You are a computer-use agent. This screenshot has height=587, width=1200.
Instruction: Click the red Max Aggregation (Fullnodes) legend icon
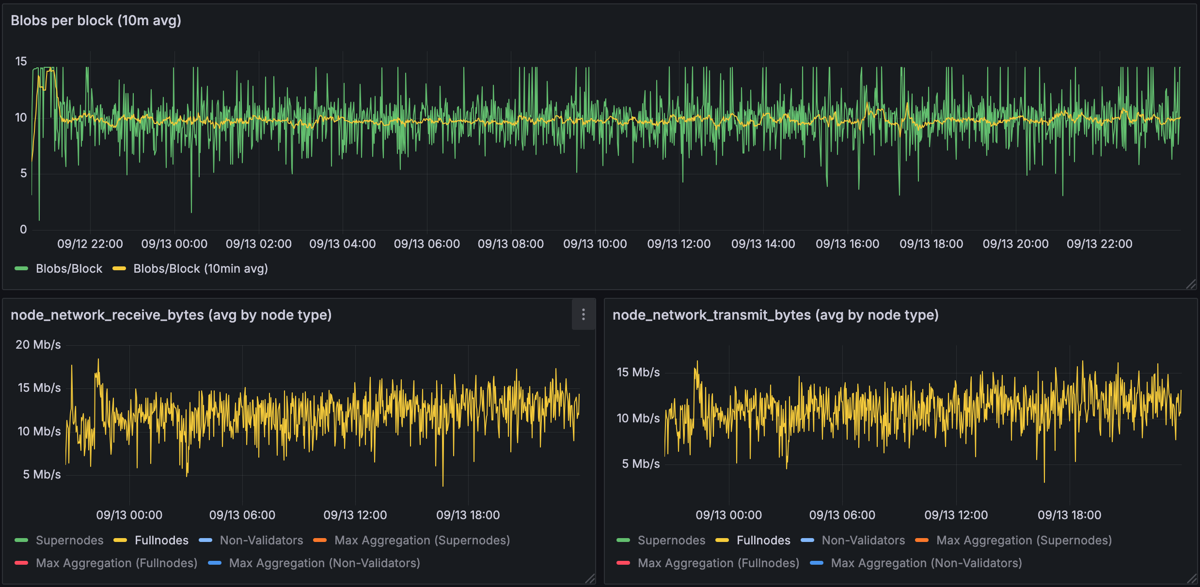pos(21,563)
